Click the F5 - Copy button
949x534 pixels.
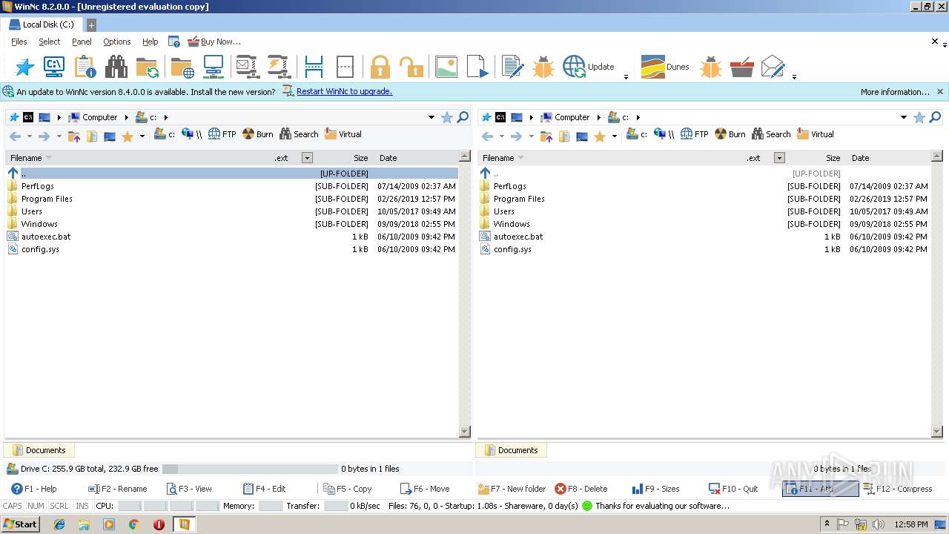pyautogui.click(x=348, y=489)
